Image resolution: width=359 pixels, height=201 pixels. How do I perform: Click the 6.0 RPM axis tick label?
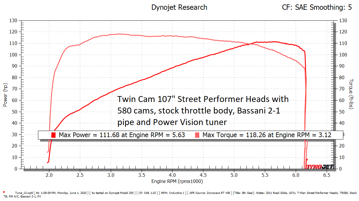(x=296, y=175)
